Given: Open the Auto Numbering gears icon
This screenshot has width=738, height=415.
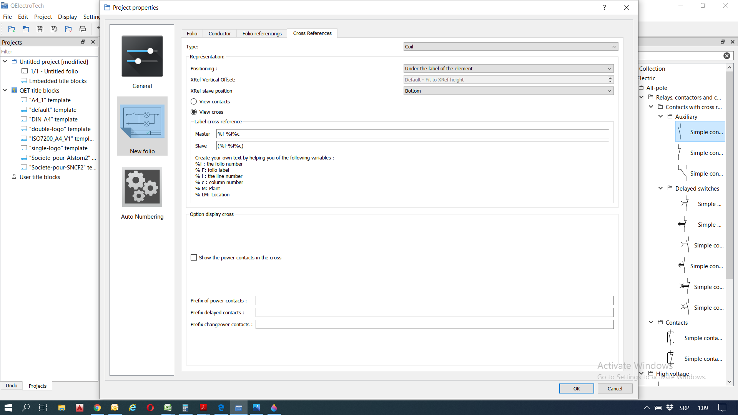Looking at the screenshot, I should pyautogui.click(x=142, y=187).
